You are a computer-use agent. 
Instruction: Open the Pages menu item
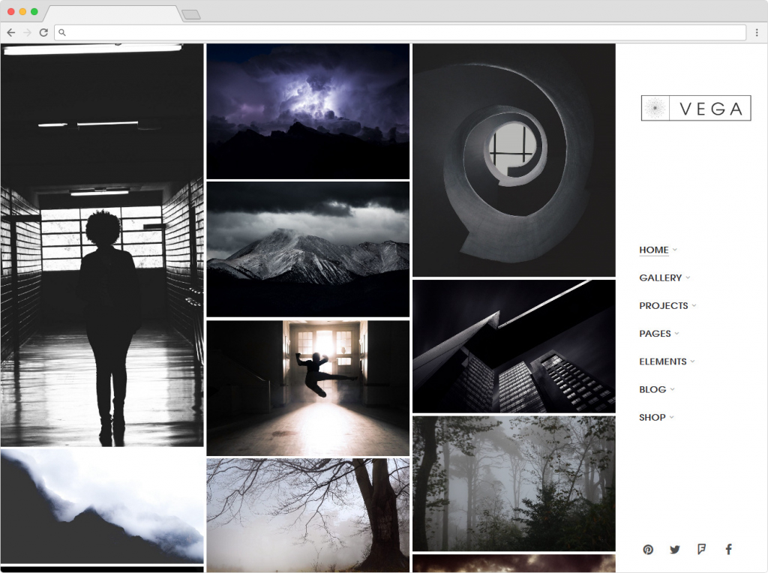655,334
